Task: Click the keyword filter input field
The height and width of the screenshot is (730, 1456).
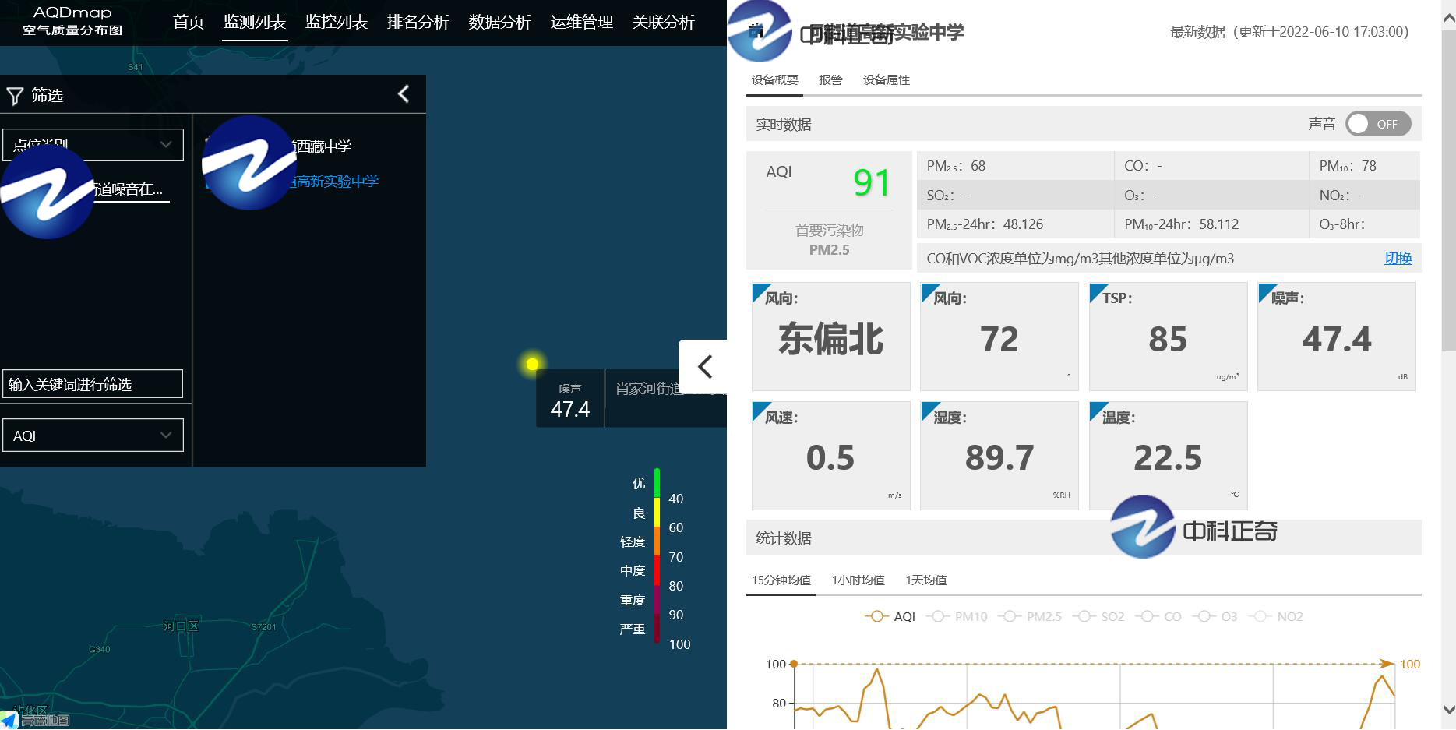Action: pyautogui.click(x=93, y=384)
